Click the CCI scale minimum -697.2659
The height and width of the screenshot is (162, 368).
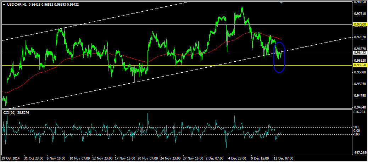point(361,153)
